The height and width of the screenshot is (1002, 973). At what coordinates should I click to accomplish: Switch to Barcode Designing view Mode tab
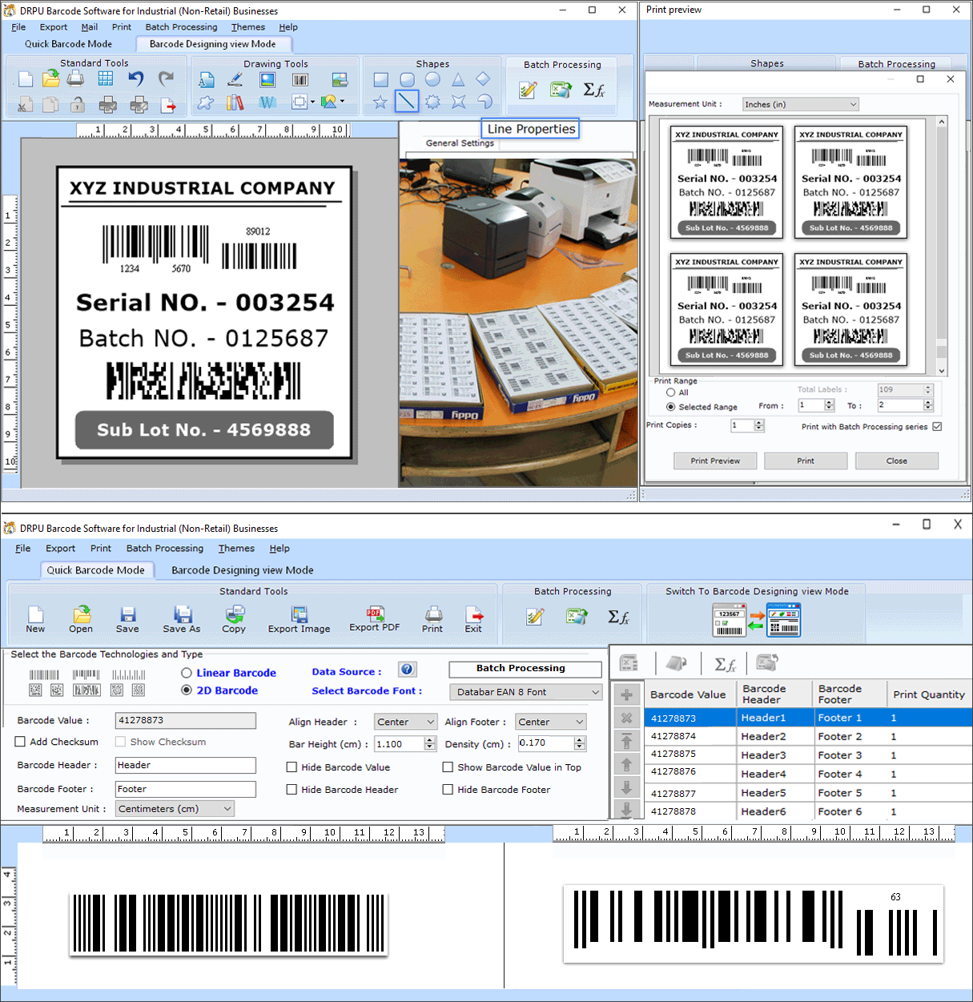click(x=242, y=570)
